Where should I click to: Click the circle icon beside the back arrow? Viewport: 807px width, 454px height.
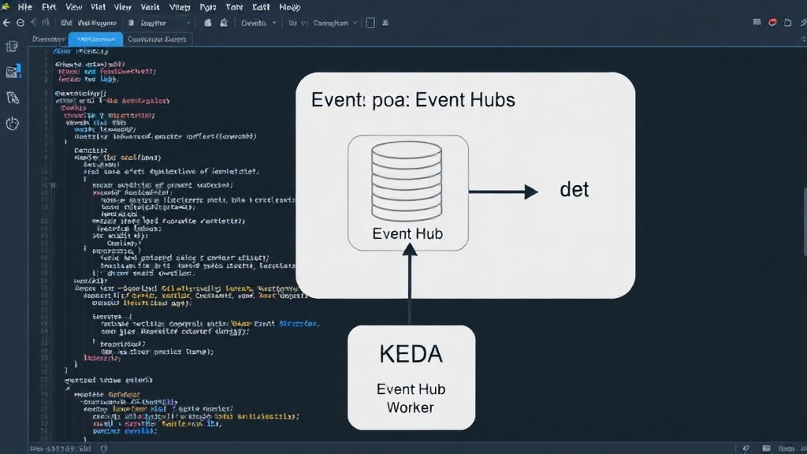click(x=20, y=23)
